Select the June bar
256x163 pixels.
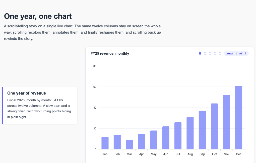[x=166, y=138]
